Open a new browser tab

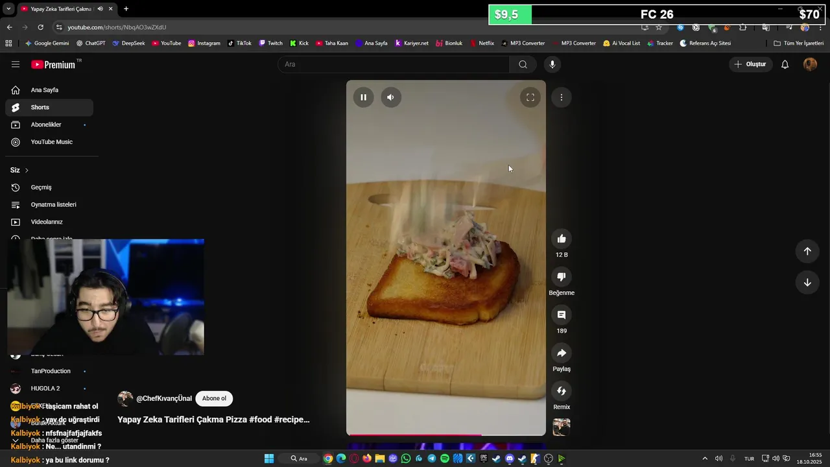pyautogui.click(x=126, y=9)
